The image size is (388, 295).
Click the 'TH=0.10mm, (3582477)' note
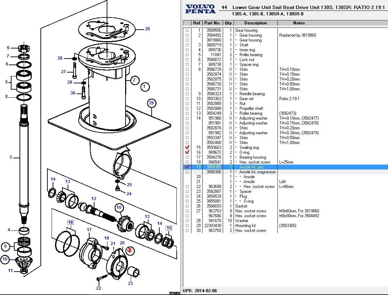coord(299,118)
